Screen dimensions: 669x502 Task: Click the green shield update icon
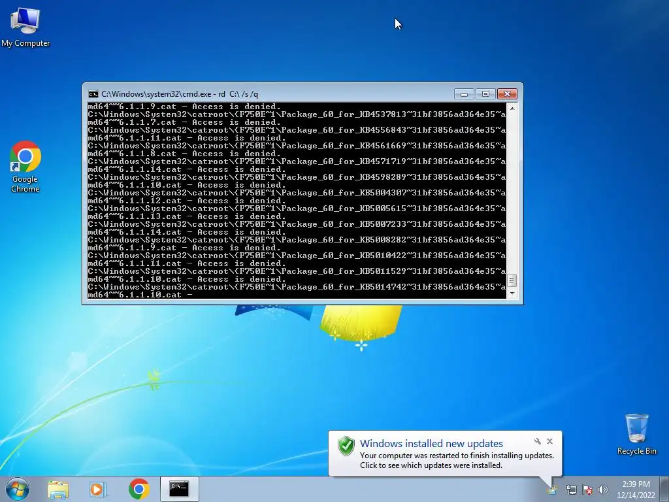346,446
